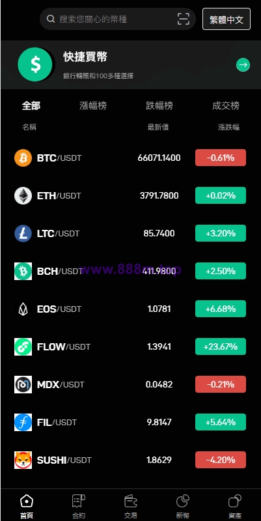The width and height of the screenshot is (261, 521).
Task: Open the 資產 assets icon
Action: tap(235, 501)
